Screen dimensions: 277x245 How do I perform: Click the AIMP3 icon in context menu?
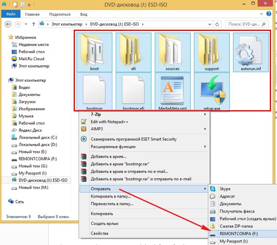pyautogui.click(x=84, y=129)
